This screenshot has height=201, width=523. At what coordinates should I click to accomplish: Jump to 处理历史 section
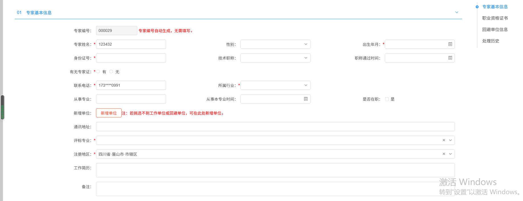[491, 41]
